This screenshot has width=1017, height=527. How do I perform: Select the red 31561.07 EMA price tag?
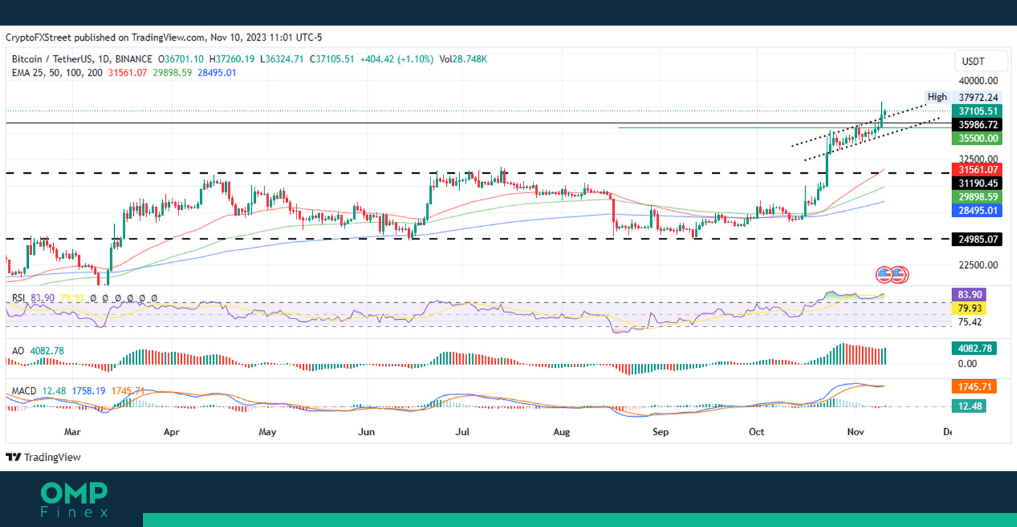977,170
